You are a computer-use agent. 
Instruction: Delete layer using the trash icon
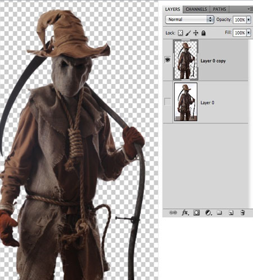point(242,212)
